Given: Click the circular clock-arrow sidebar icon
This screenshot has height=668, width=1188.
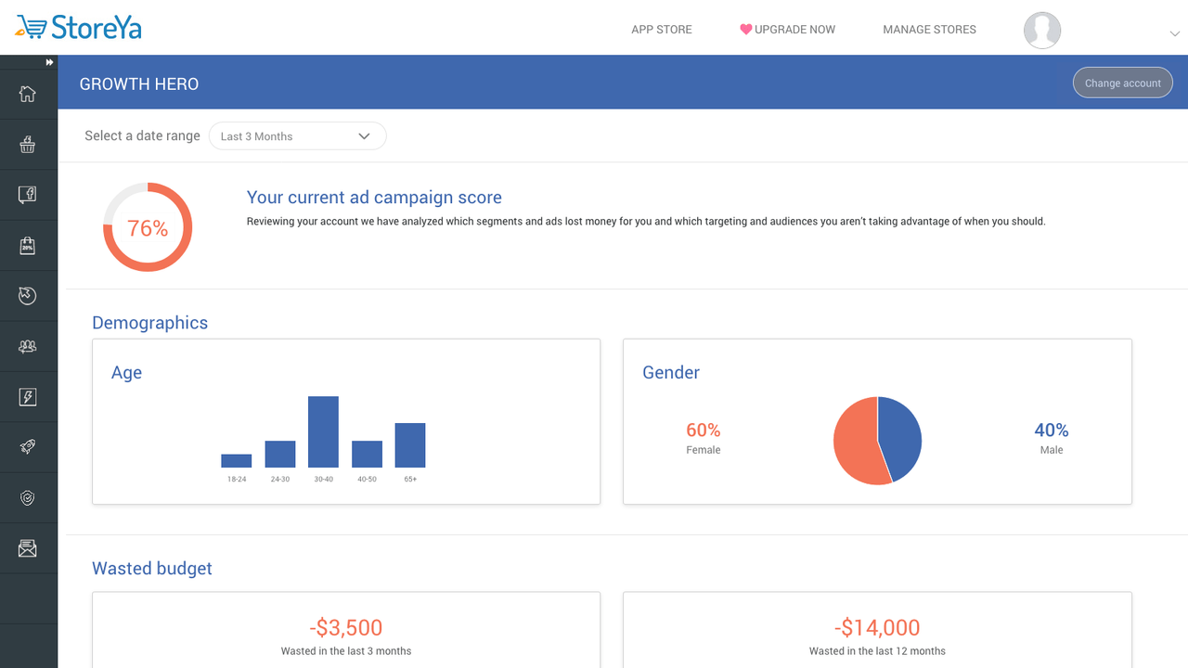Looking at the screenshot, I should [28, 296].
